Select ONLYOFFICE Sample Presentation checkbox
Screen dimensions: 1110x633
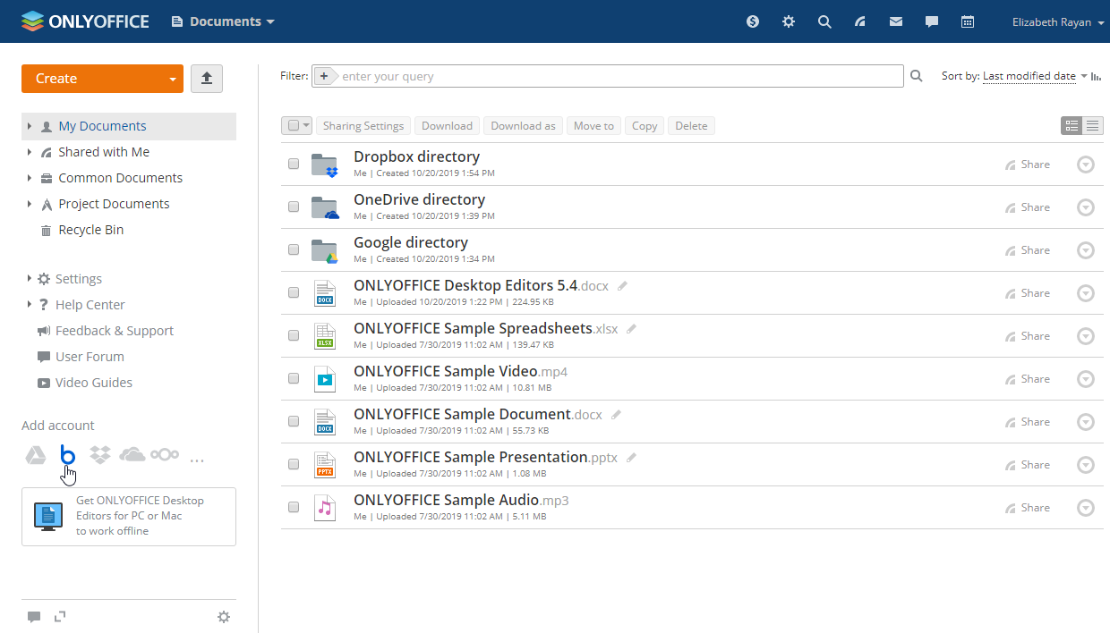(x=294, y=465)
